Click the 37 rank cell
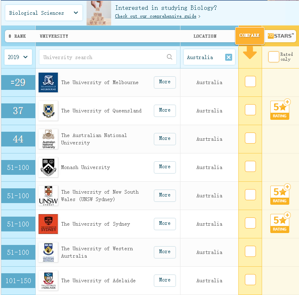Screen dimensions: 299x295 [x=18, y=111]
